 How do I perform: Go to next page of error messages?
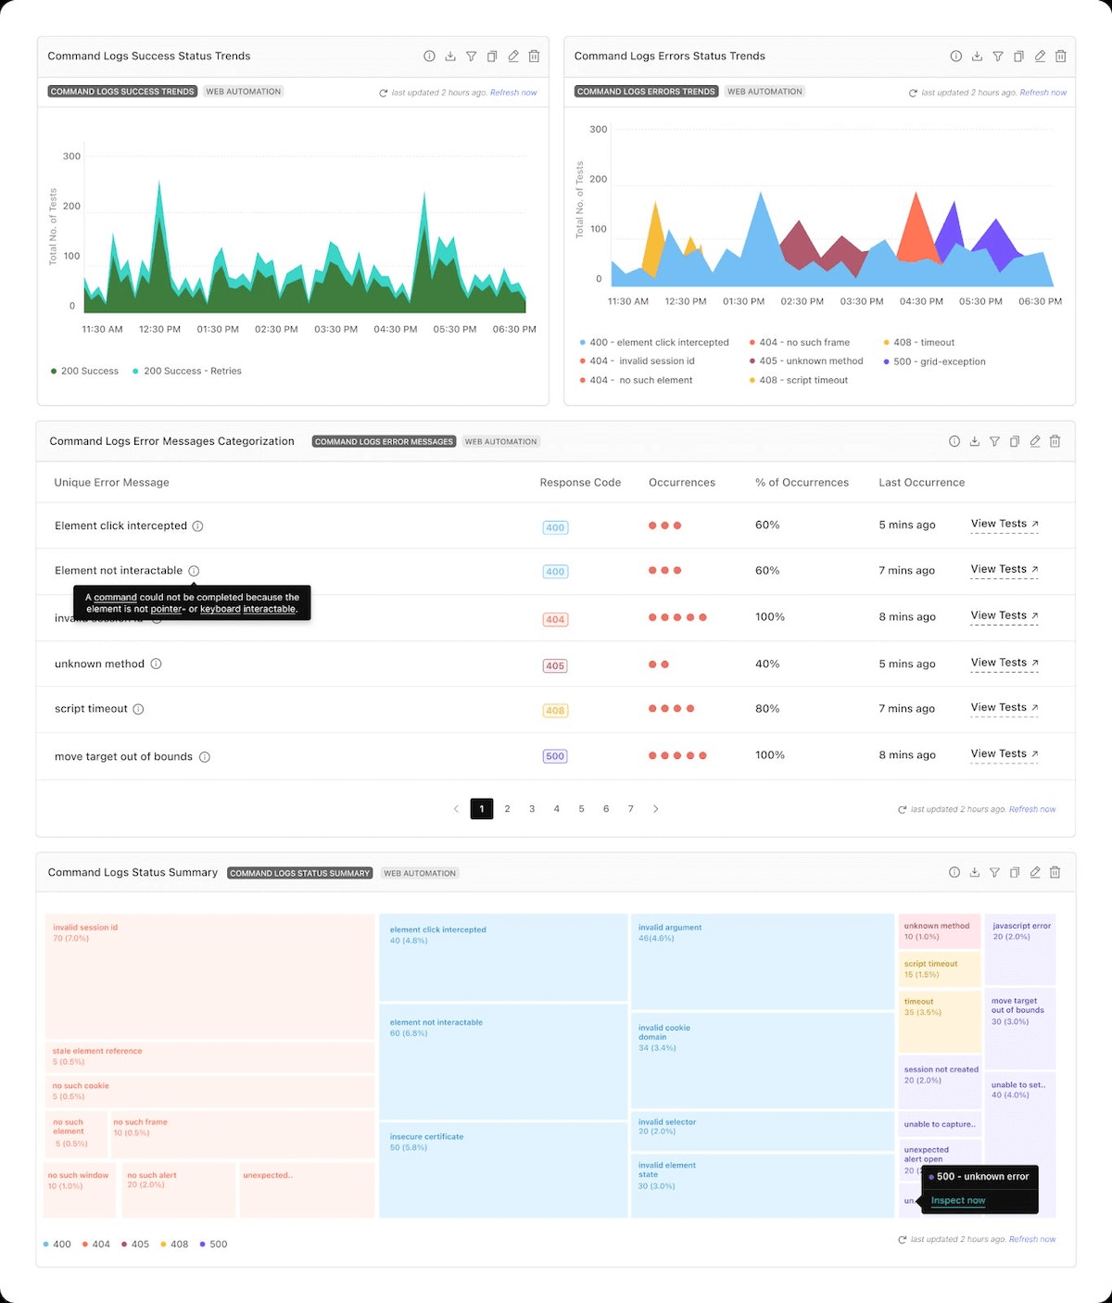656,808
